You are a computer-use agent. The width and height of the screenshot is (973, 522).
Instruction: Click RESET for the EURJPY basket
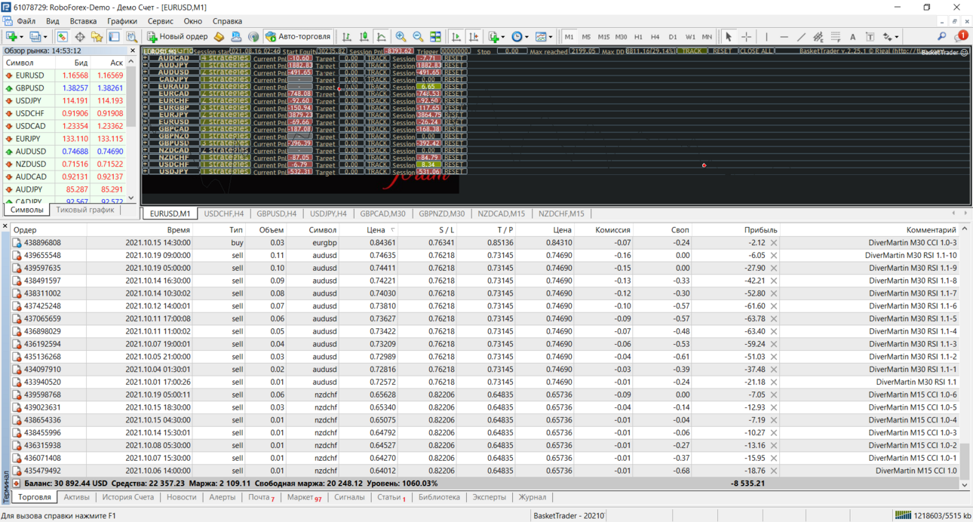pyautogui.click(x=453, y=115)
